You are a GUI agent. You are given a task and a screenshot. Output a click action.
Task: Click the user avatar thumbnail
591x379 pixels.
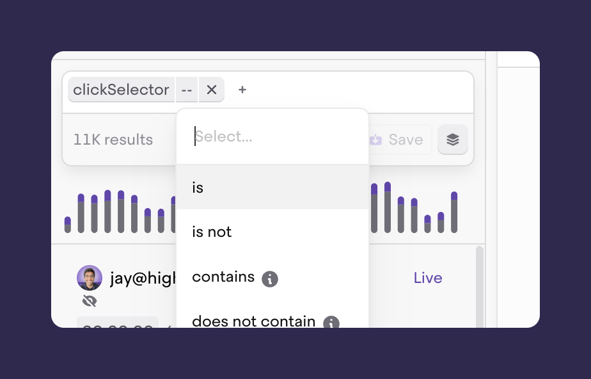click(90, 278)
